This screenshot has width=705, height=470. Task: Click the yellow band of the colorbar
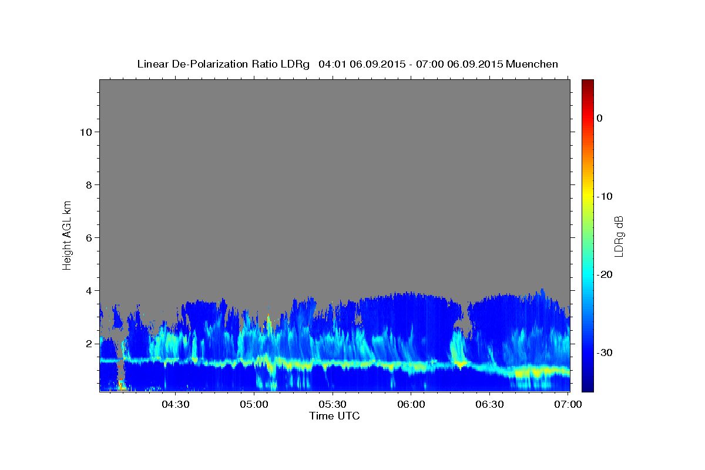pyautogui.click(x=587, y=196)
